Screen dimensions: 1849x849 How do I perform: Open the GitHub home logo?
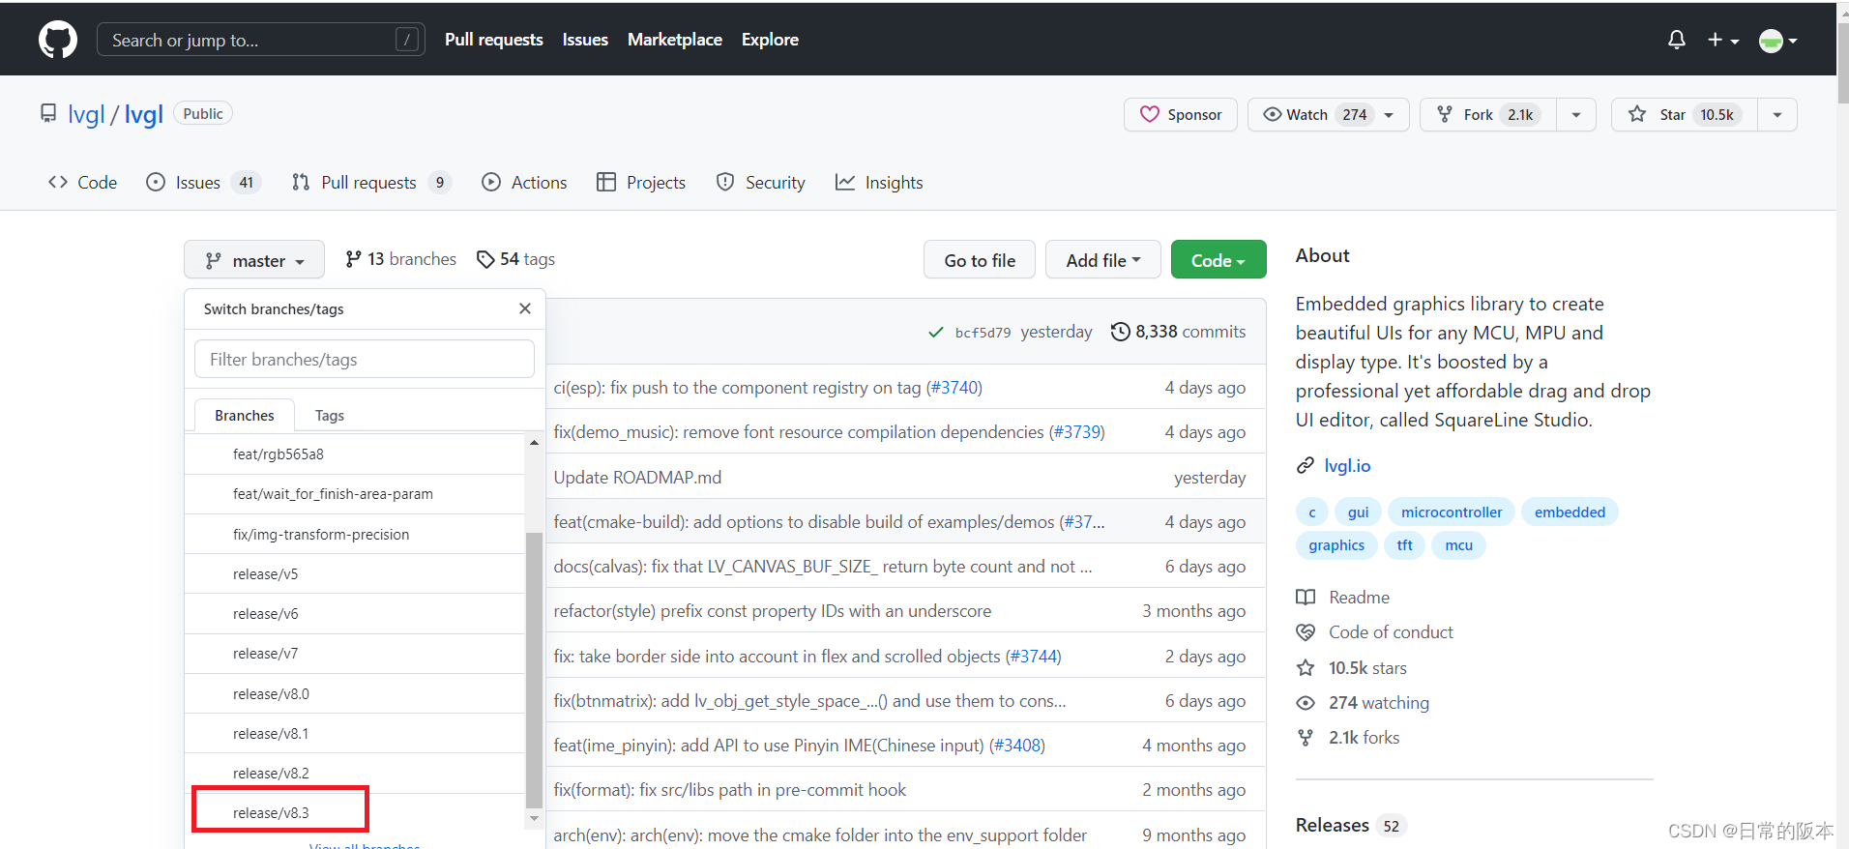pos(58,40)
